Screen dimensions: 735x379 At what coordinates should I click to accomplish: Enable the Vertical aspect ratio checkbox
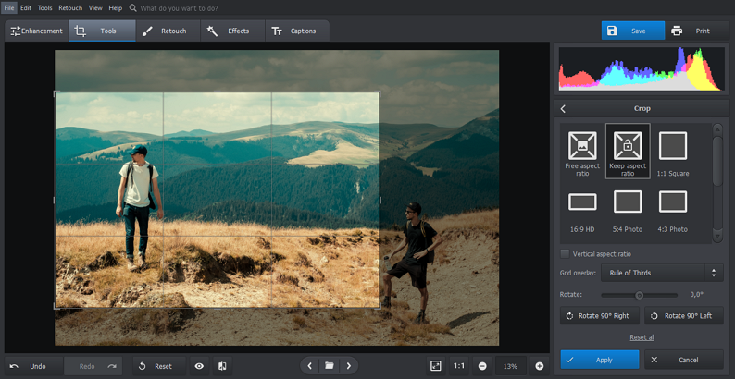(x=566, y=253)
